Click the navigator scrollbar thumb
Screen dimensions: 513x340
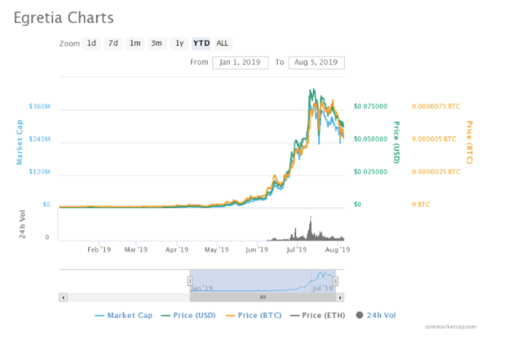263,297
